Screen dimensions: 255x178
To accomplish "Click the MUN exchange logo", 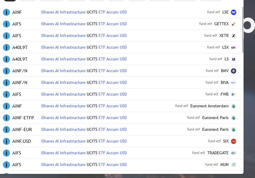I will click(x=234, y=165).
